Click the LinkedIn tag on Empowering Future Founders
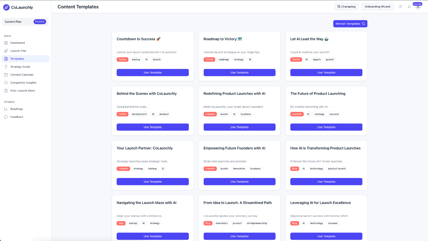The image size is (428, 241). coord(210,169)
